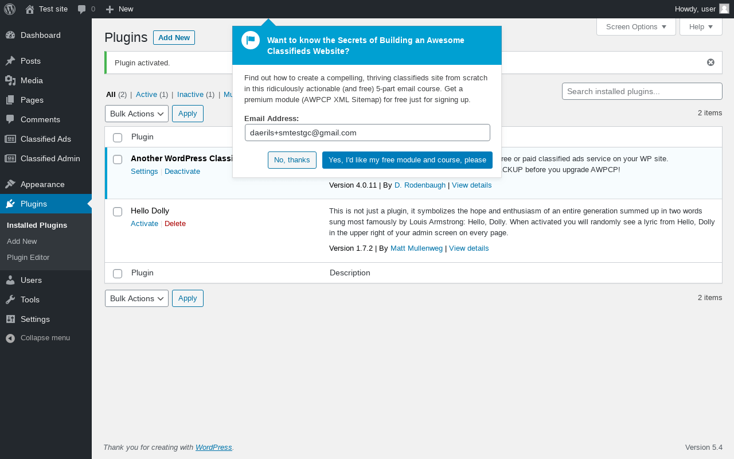This screenshot has height=459, width=734.
Task: View details for Hello Dolly
Action: tap(469, 248)
